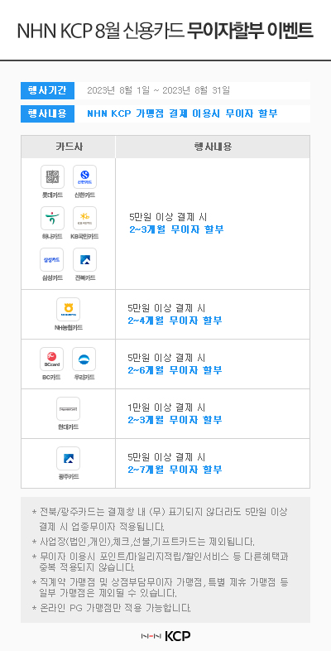
Task: Select the KB Kookmin Card icon
Action: [x=84, y=219]
